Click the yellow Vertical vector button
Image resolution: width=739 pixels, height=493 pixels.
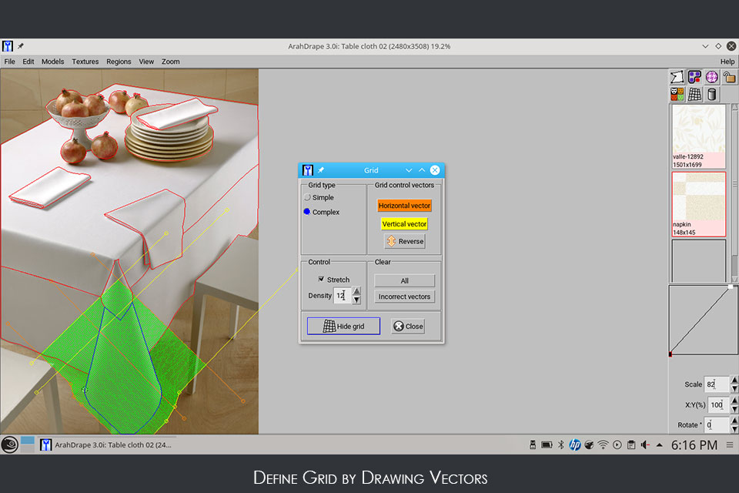click(x=404, y=223)
